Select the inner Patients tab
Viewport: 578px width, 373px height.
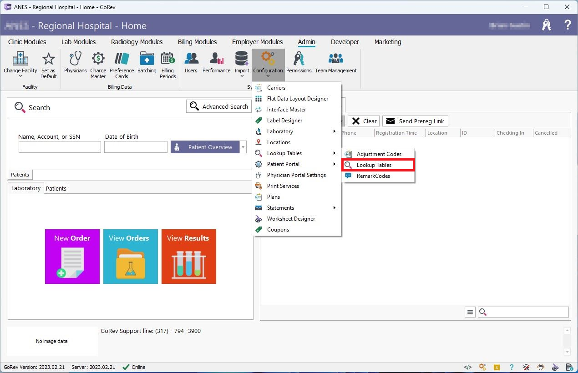coord(56,188)
